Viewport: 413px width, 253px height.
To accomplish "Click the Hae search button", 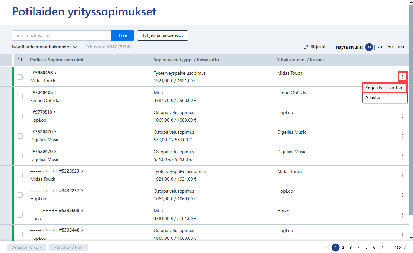I will click(x=123, y=35).
